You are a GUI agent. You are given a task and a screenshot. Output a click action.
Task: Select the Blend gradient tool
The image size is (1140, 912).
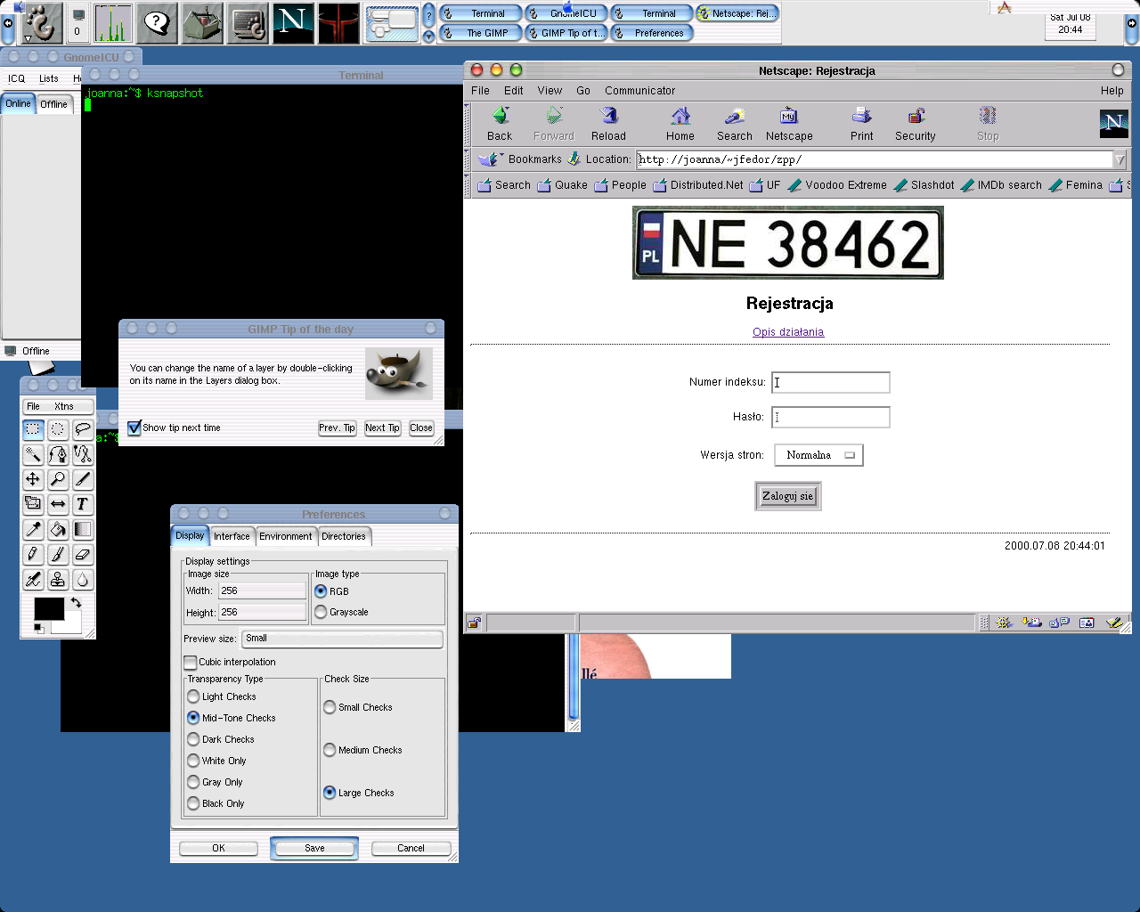point(83,529)
